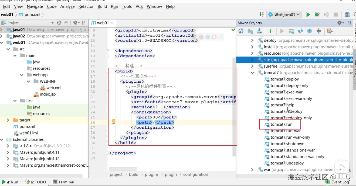Click Run with Coverage icon

[x=326, y=15]
